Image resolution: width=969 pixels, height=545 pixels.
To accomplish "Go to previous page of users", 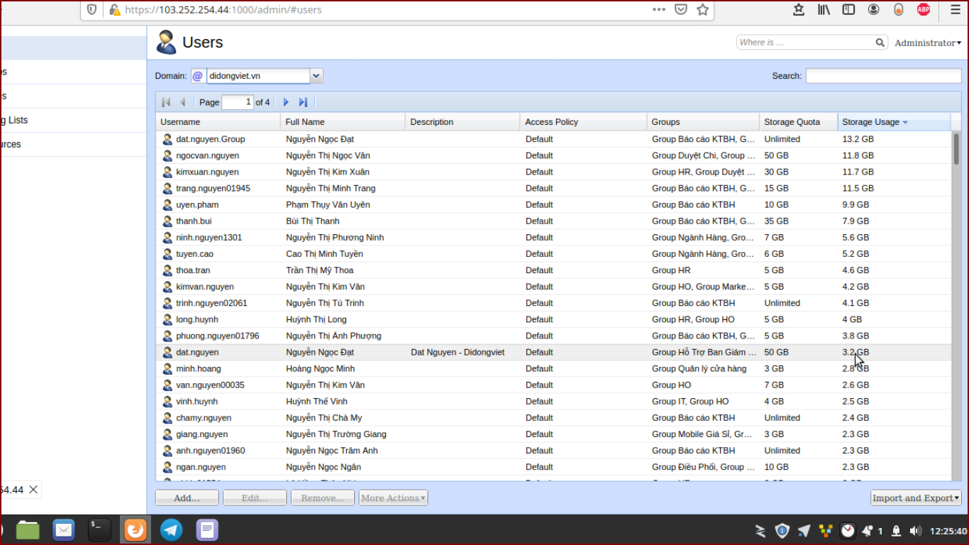I will [183, 102].
